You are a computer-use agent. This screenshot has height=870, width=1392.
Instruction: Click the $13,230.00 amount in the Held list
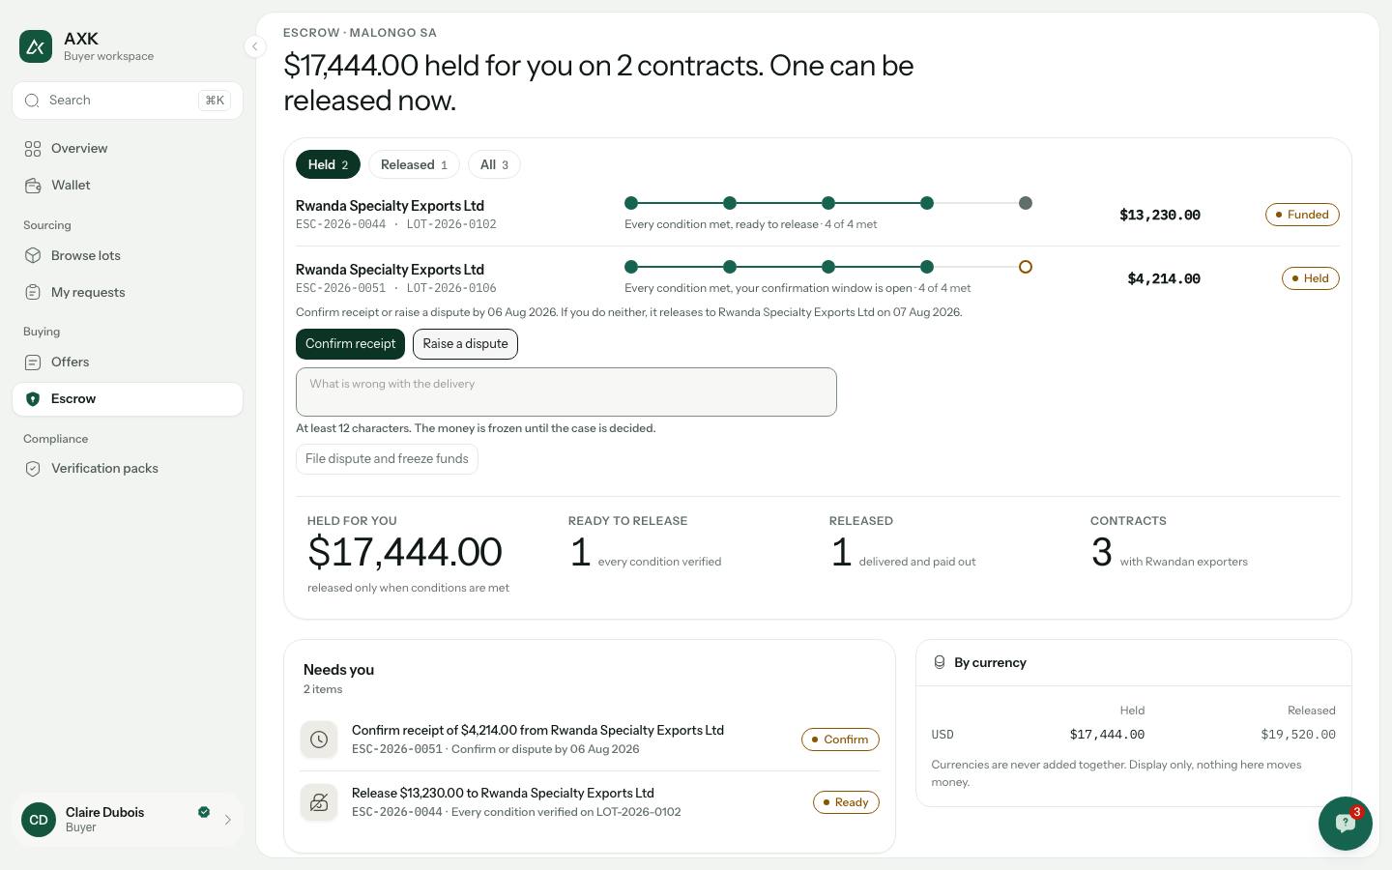click(x=1160, y=215)
